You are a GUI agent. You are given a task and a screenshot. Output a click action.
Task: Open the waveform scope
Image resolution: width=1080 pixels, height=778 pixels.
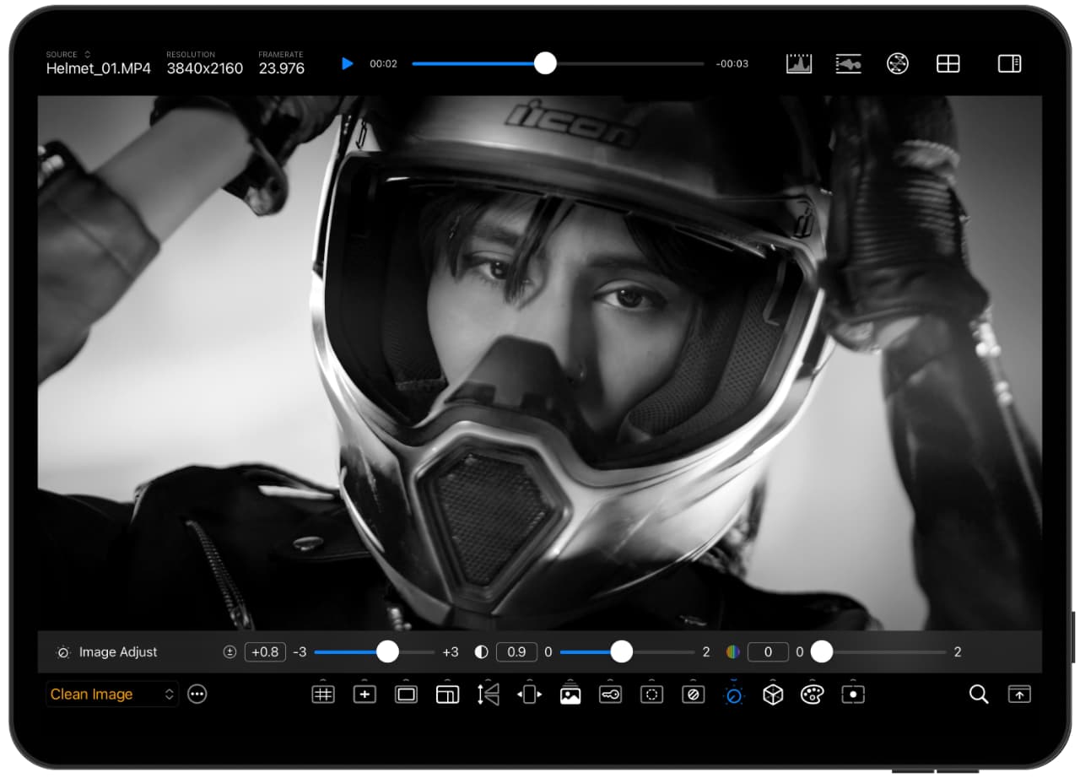(x=848, y=63)
